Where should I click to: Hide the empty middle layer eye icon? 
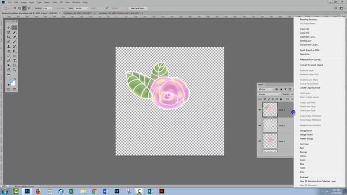coord(260,125)
